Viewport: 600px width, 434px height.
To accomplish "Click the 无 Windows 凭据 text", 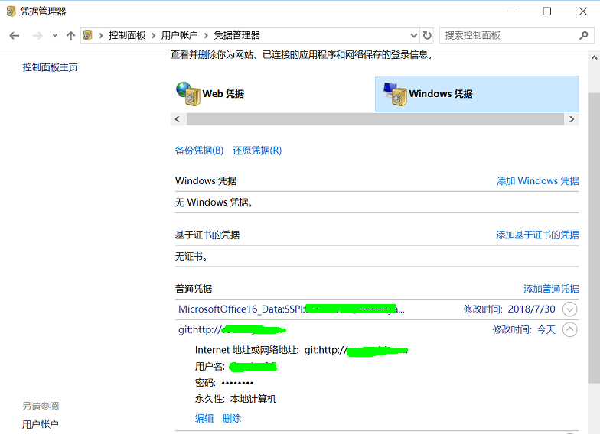I will point(214,202).
